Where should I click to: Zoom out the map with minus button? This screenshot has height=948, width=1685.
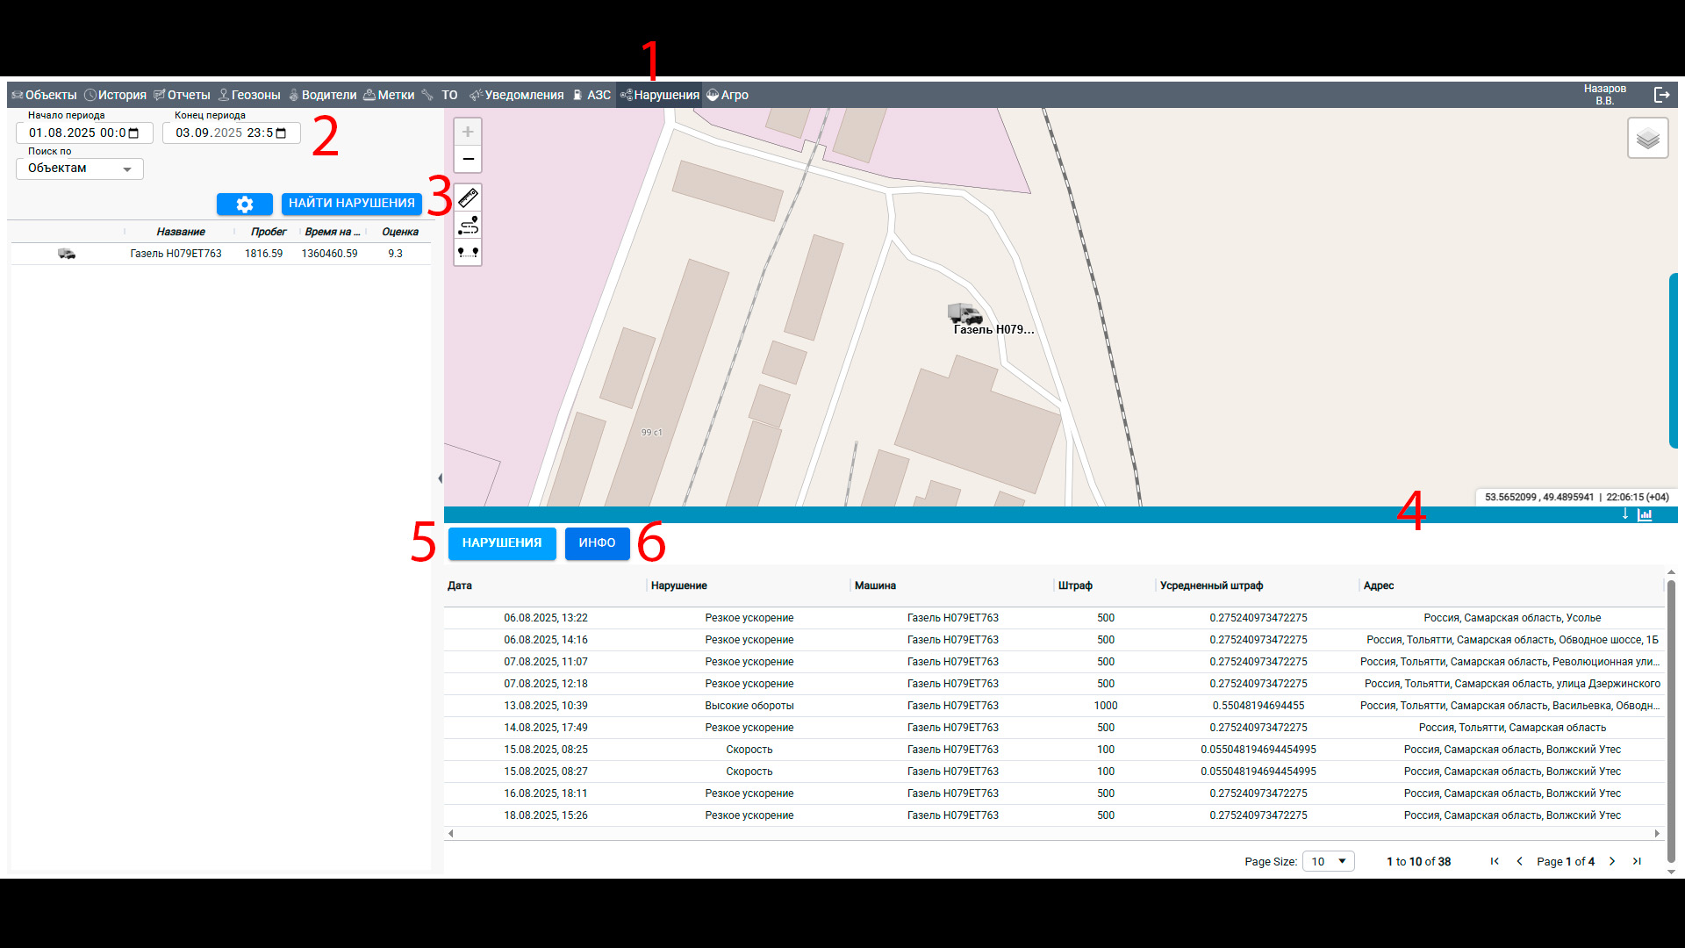click(468, 159)
